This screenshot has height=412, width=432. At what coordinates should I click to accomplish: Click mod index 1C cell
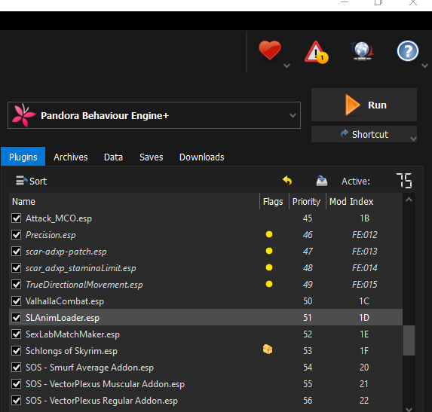[364, 301]
